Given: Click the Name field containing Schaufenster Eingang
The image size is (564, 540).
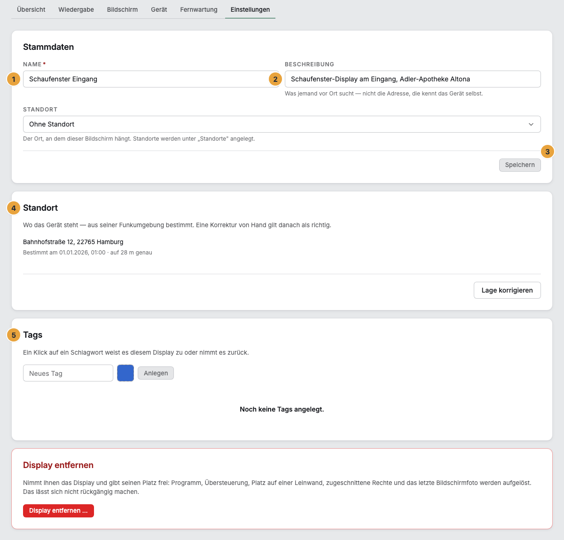Looking at the screenshot, I should pyautogui.click(x=151, y=79).
